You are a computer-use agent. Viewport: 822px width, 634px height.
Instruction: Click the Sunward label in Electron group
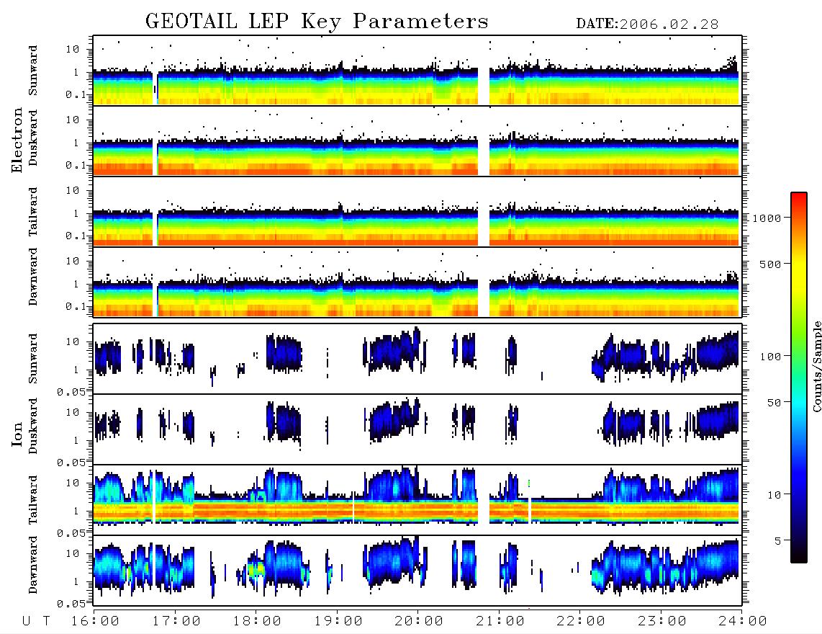33,71
